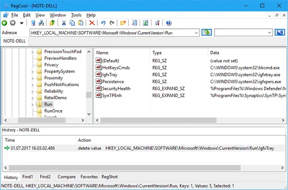Click the blue Undo arrow icon

pyautogui.click(x=103, y=23)
